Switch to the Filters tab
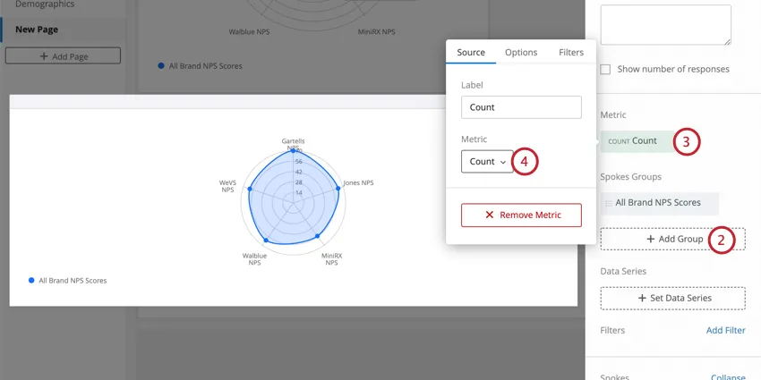Viewport: 761px width, 380px height. (570, 53)
